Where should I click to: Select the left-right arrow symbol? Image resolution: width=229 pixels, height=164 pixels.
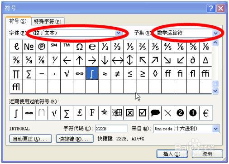pos(117,60)
